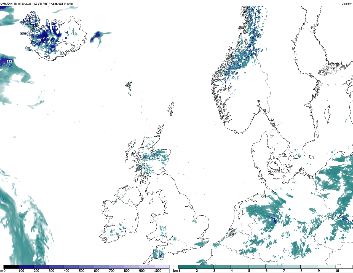Click the "86" value over Germany

point(315,229)
